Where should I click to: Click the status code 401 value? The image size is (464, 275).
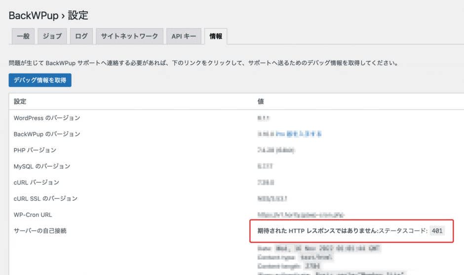[x=437, y=231]
